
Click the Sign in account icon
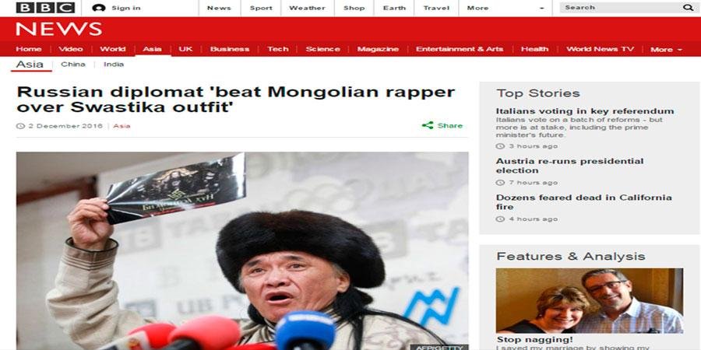point(98,8)
